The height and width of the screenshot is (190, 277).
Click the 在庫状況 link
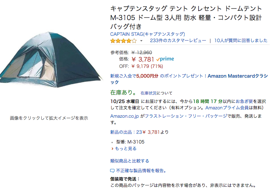pyautogui.click(x=149, y=93)
